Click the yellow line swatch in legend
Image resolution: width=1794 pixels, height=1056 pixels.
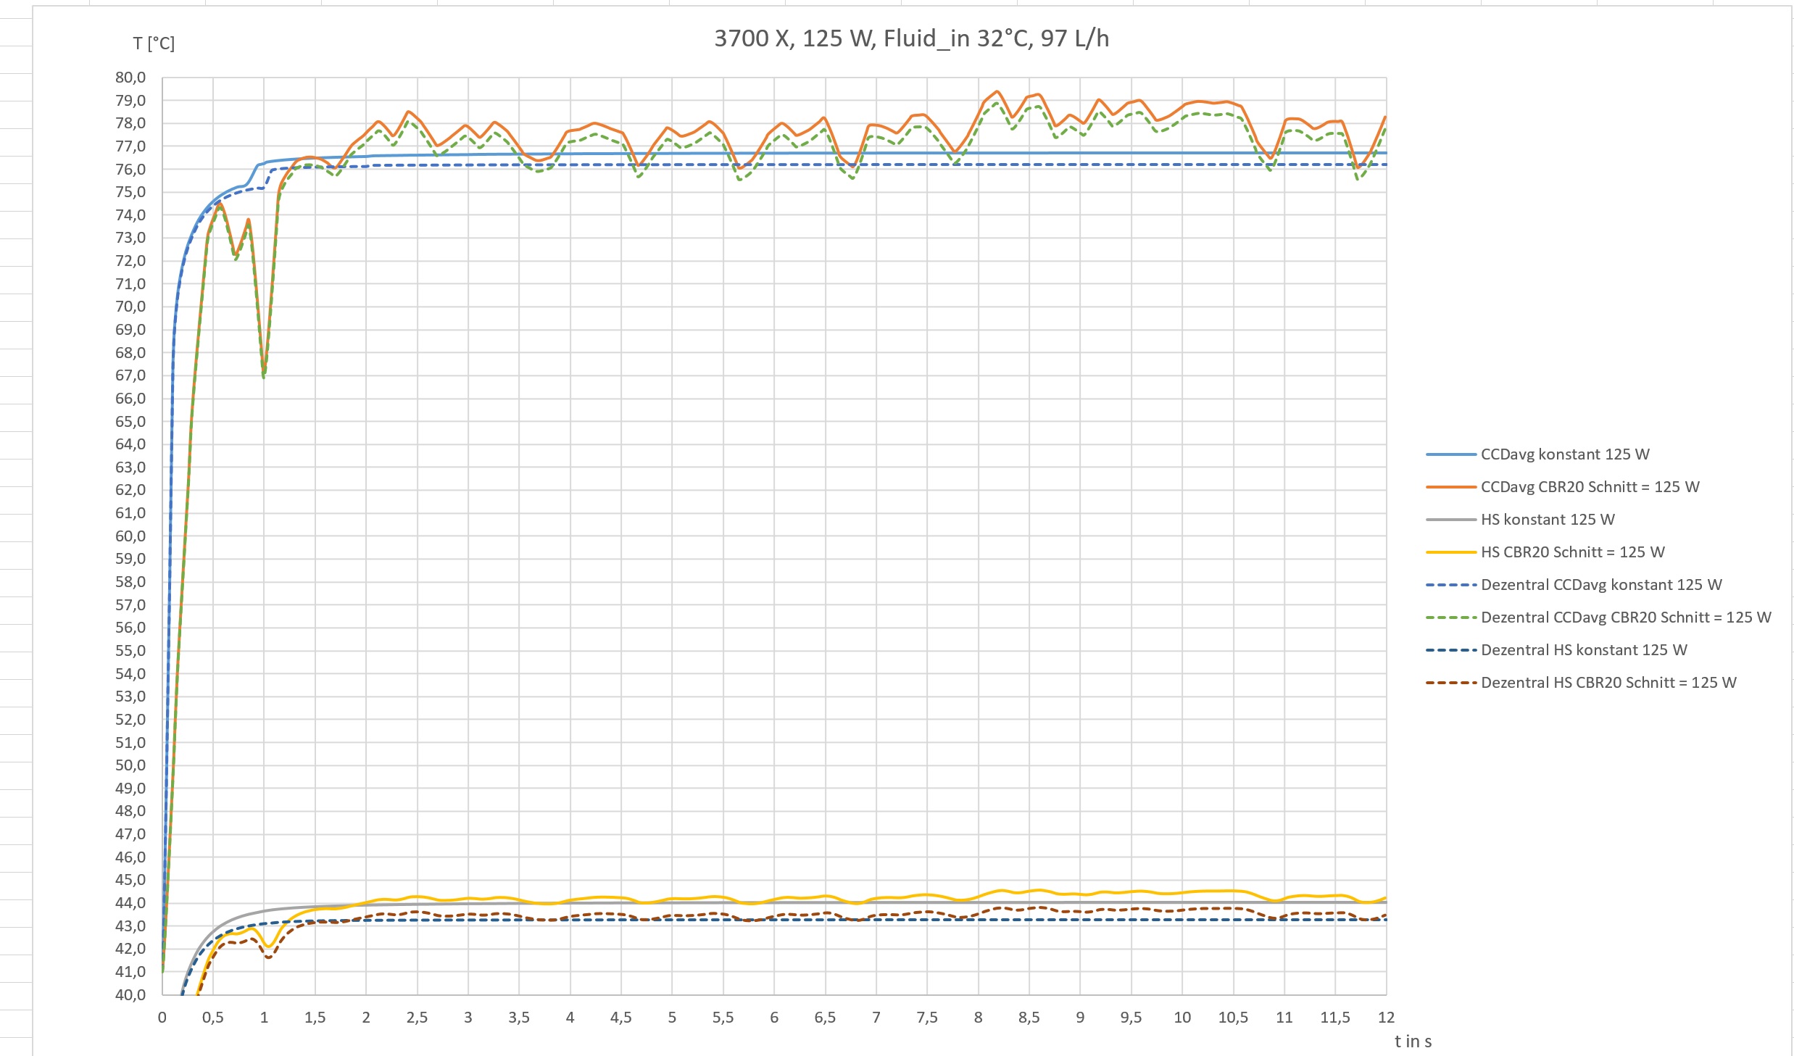tap(1450, 552)
